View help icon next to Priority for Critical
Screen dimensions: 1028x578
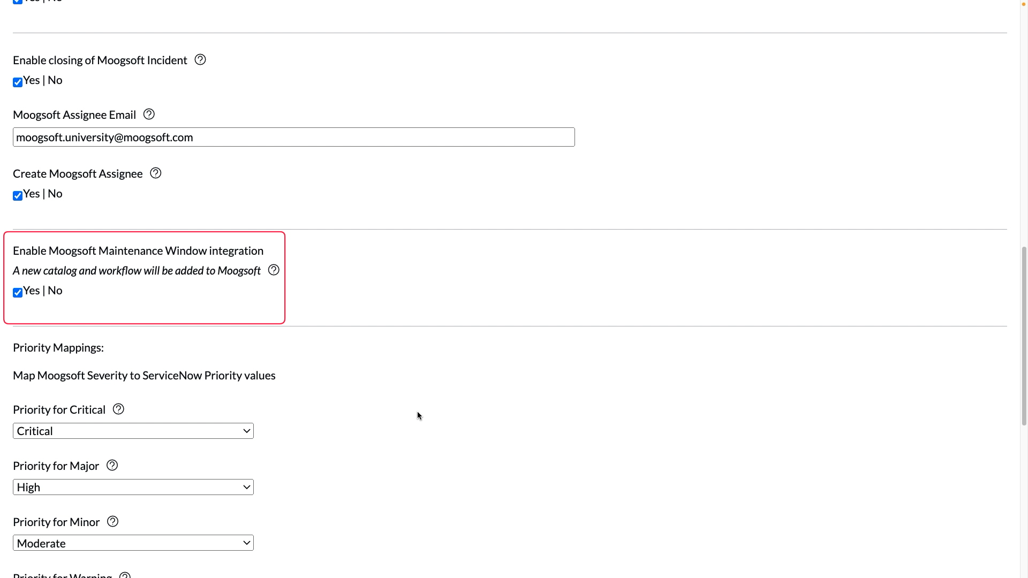(118, 409)
